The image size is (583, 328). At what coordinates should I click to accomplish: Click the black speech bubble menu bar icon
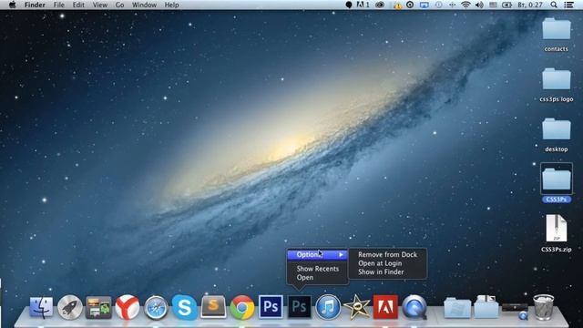[349, 5]
